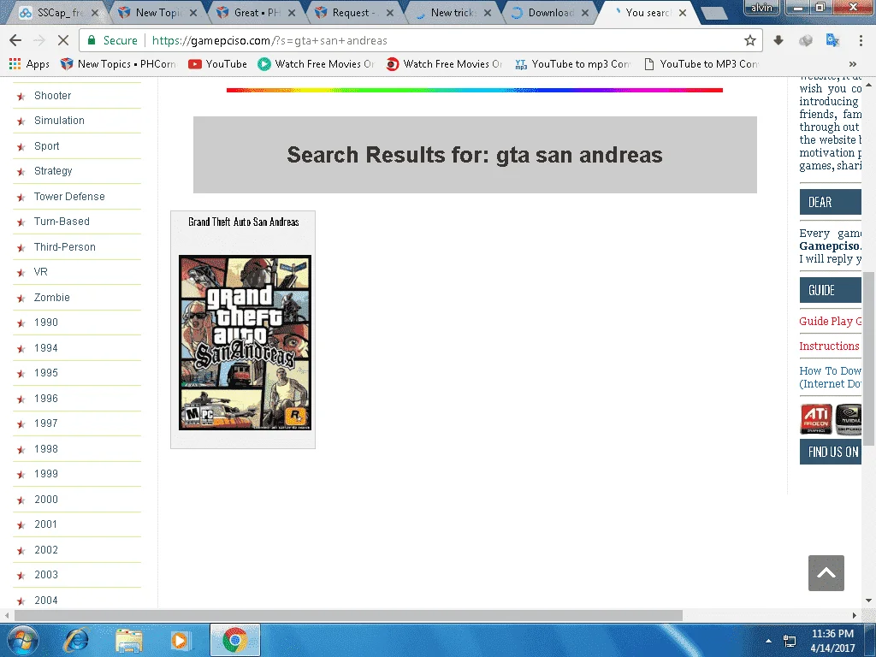The height and width of the screenshot is (657, 876).
Task: Open the Sport category
Action: point(46,145)
